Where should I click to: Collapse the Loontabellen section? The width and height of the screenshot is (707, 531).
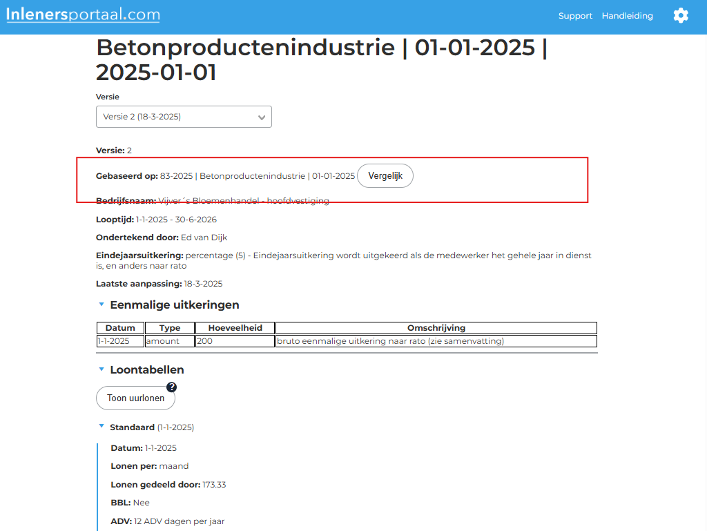[x=101, y=369]
